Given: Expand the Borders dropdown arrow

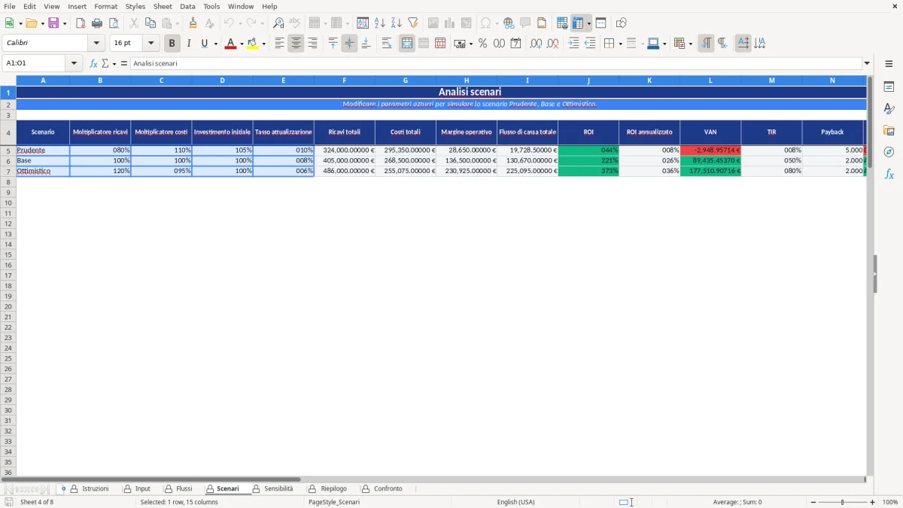Looking at the screenshot, I should 620,44.
